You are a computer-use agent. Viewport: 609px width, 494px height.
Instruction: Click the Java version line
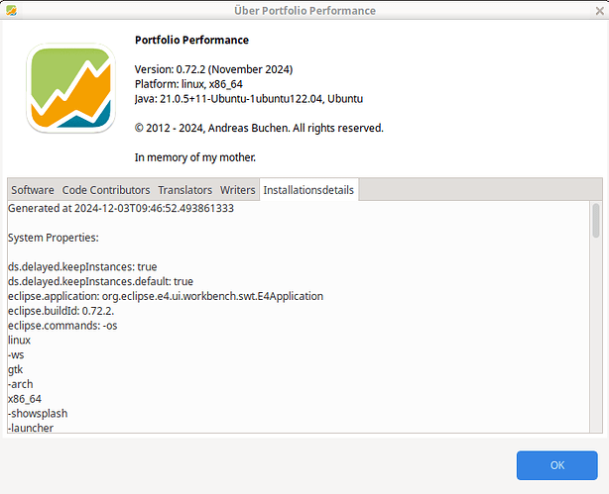[249, 99]
